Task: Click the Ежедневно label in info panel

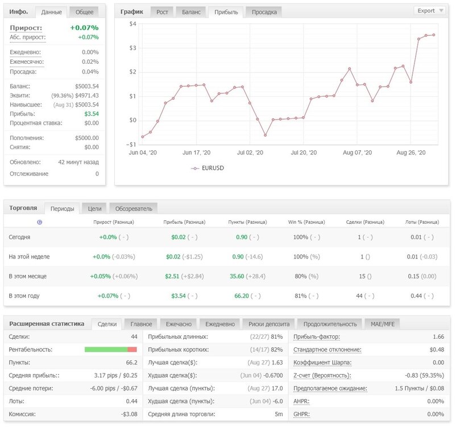Action: coord(25,52)
